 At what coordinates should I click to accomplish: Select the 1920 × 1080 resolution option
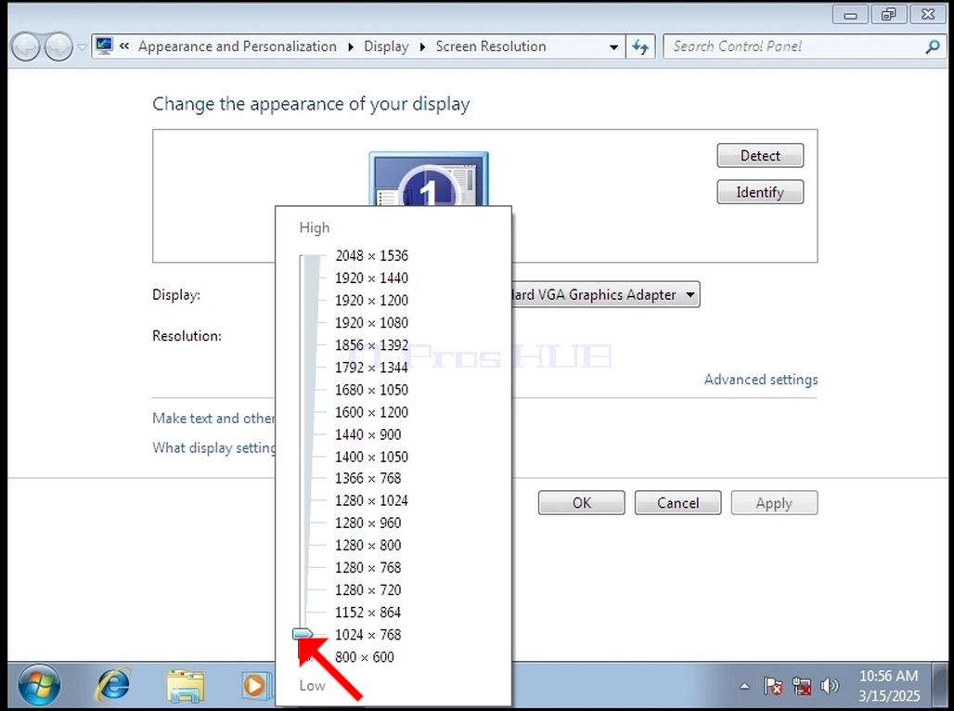click(x=371, y=323)
